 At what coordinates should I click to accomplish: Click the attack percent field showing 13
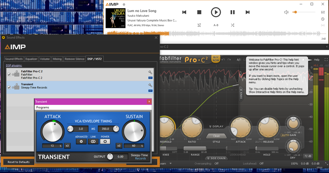click(x=52, y=146)
